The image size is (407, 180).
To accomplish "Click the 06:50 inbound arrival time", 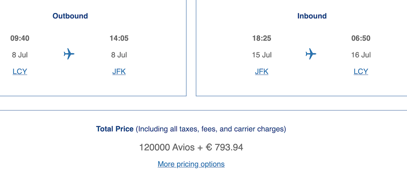I will pyautogui.click(x=361, y=38).
